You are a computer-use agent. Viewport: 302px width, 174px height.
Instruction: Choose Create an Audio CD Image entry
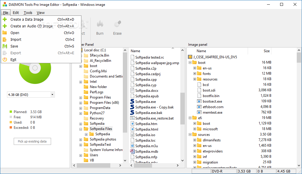pos(41,26)
